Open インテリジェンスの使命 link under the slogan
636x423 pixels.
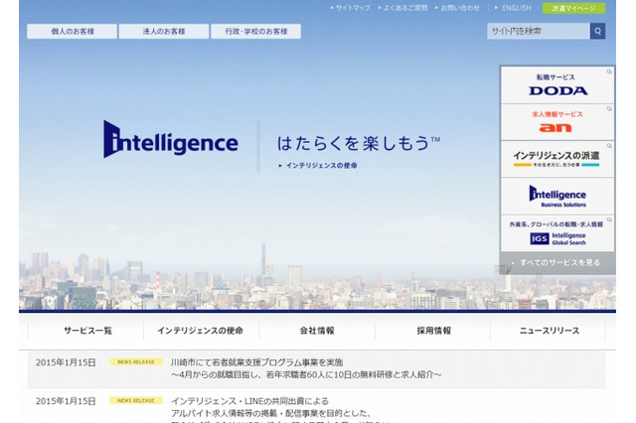[320, 165]
